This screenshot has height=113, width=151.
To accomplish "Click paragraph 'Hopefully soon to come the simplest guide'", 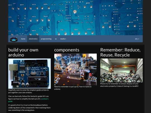I will pyautogui.click(x=29, y=91).
